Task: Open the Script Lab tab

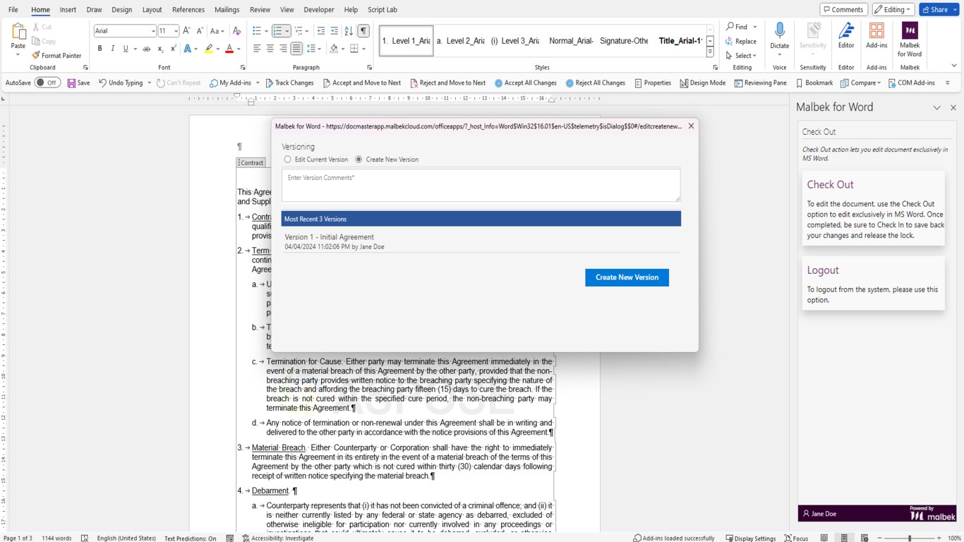Action: click(x=382, y=10)
